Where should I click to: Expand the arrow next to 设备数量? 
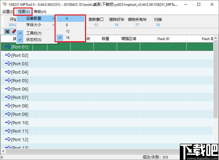[53, 18]
